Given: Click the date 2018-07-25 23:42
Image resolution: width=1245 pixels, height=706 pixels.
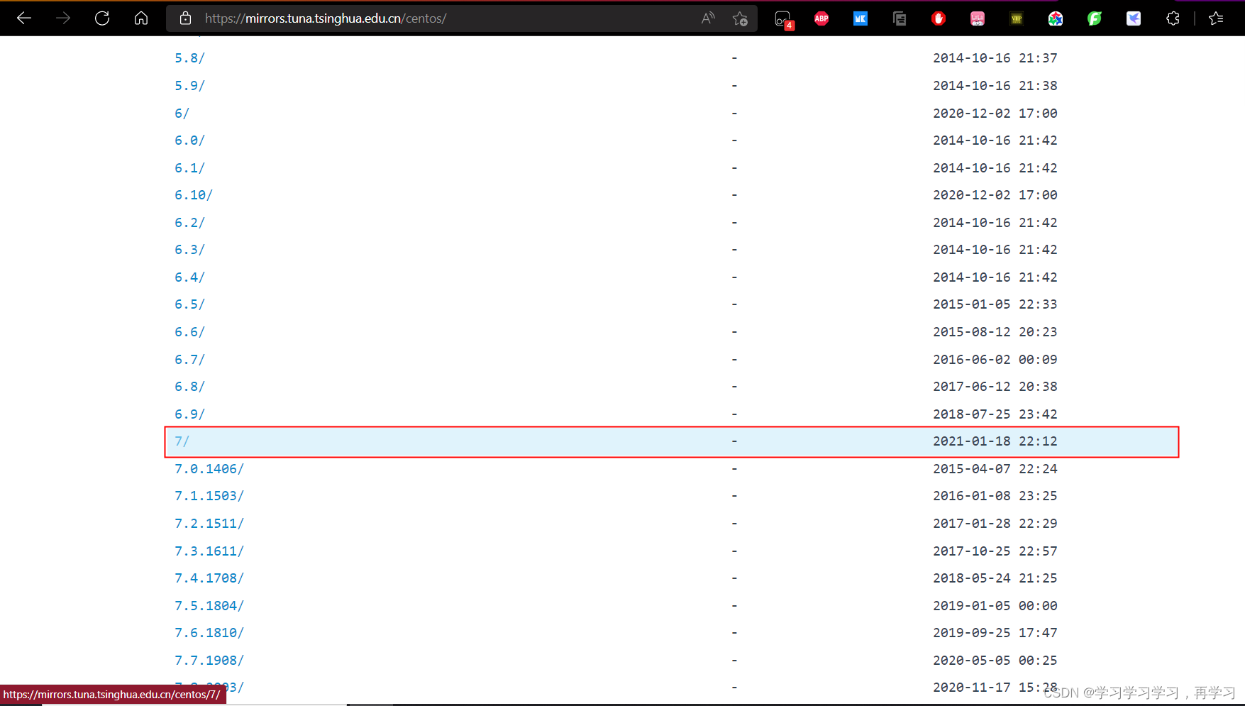Looking at the screenshot, I should click(995, 414).
